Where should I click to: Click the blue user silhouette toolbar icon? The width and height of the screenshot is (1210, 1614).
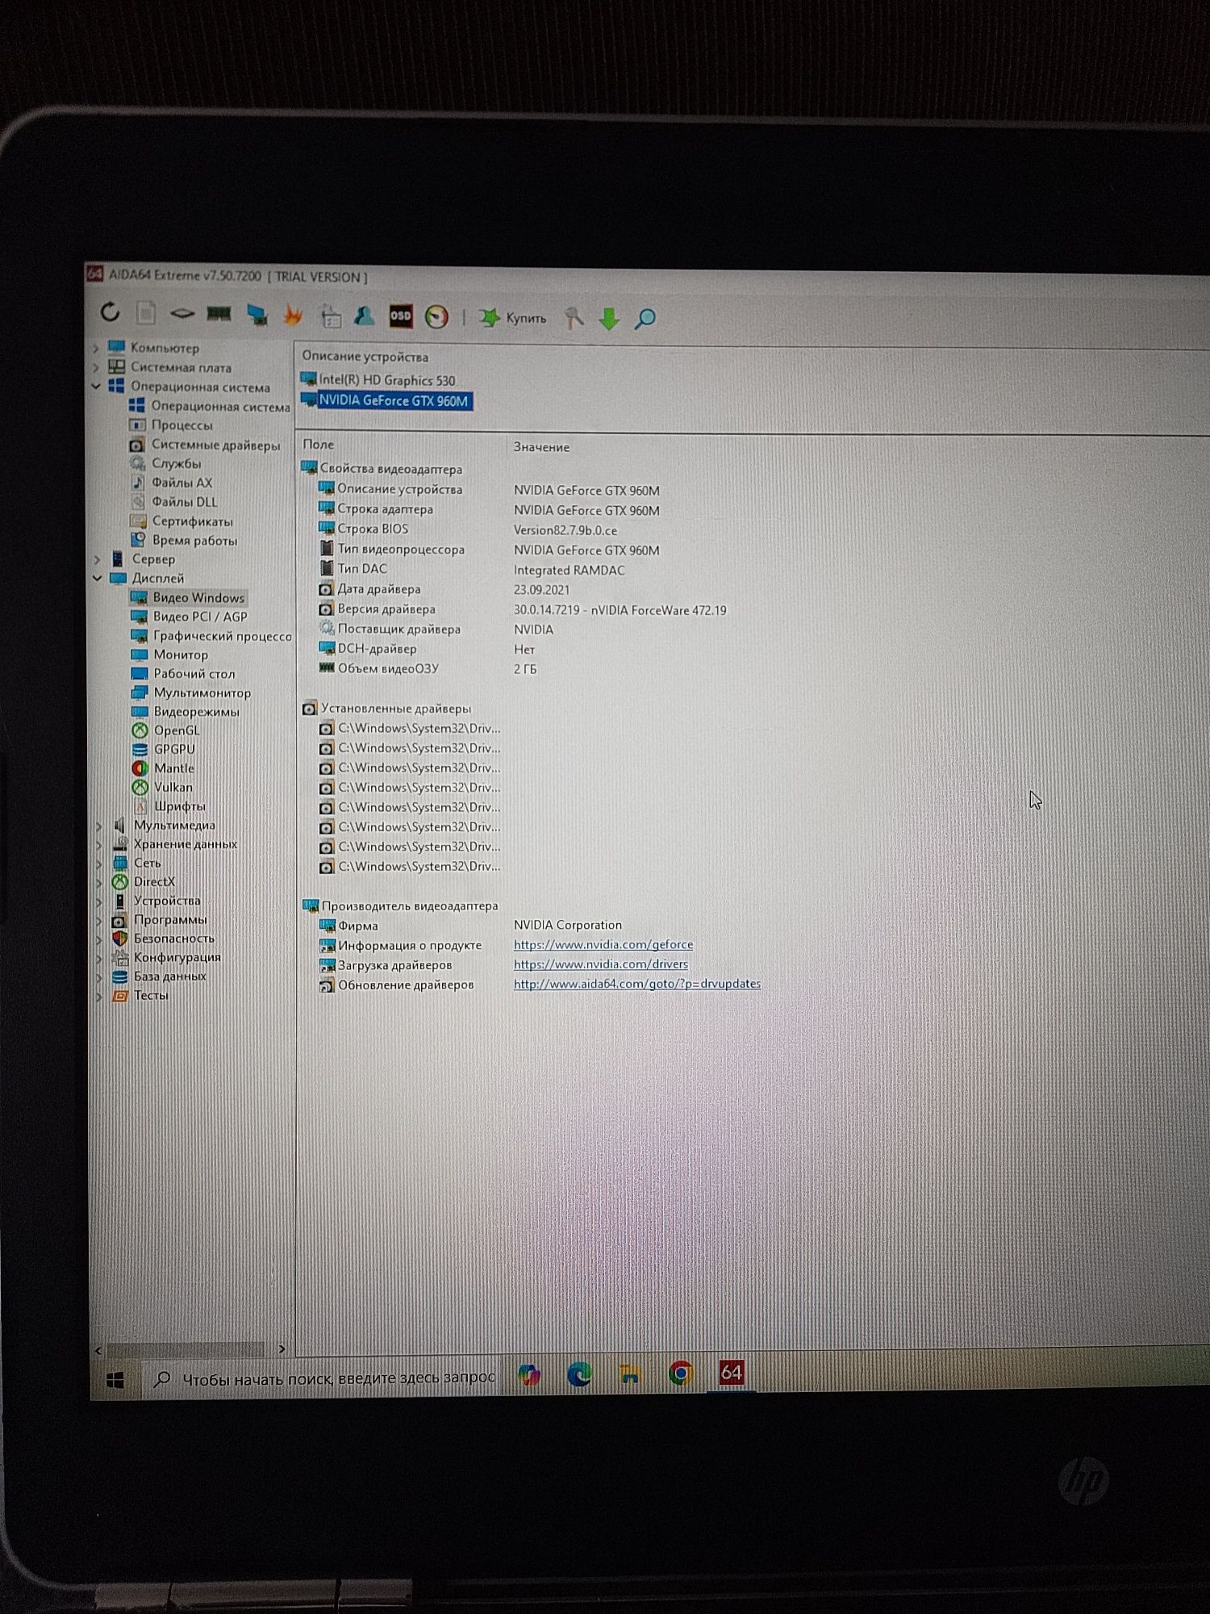[365, 316]
